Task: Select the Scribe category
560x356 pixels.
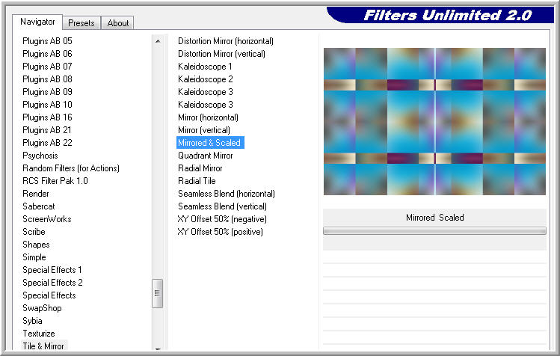Action: [34, 232]
